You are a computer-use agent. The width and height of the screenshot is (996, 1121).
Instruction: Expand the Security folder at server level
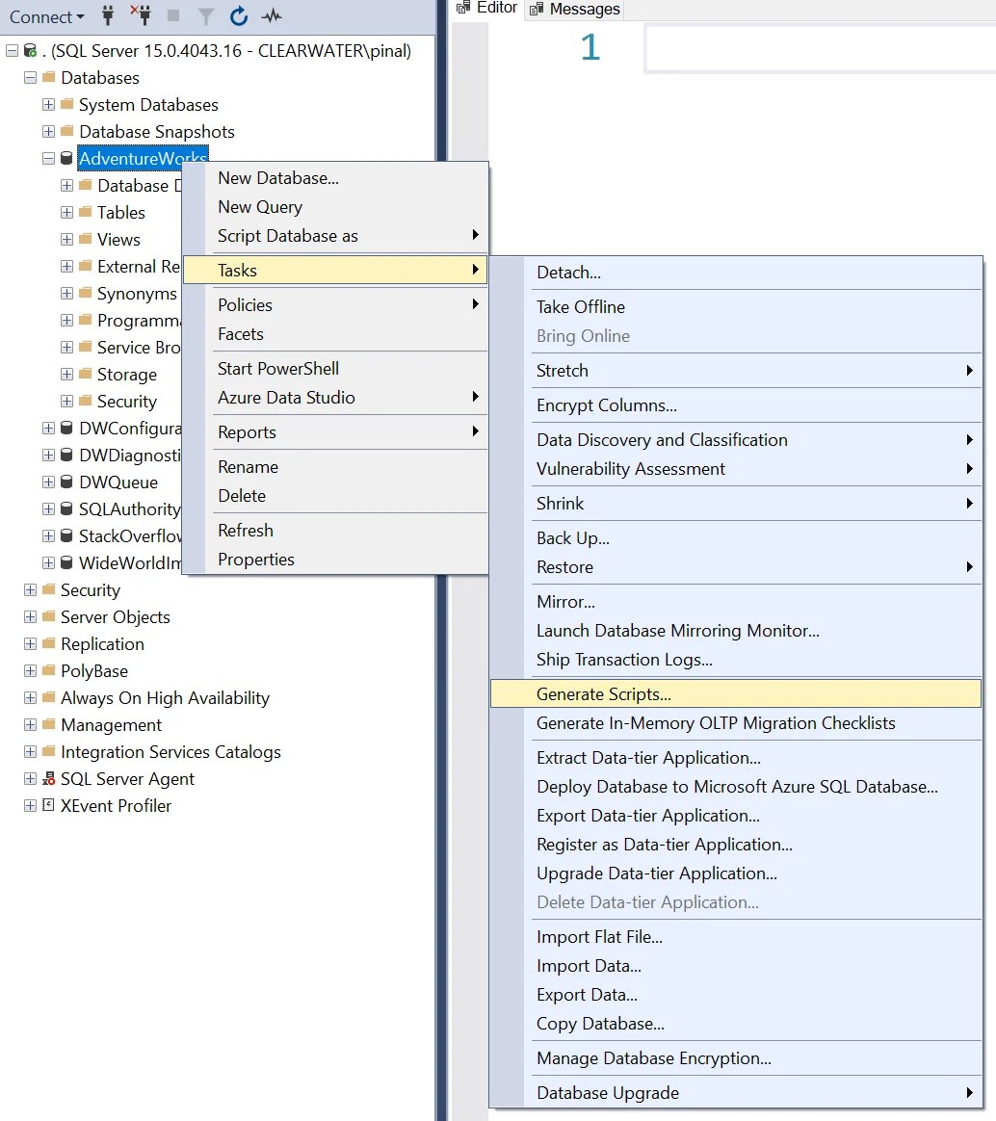point(29,590)
